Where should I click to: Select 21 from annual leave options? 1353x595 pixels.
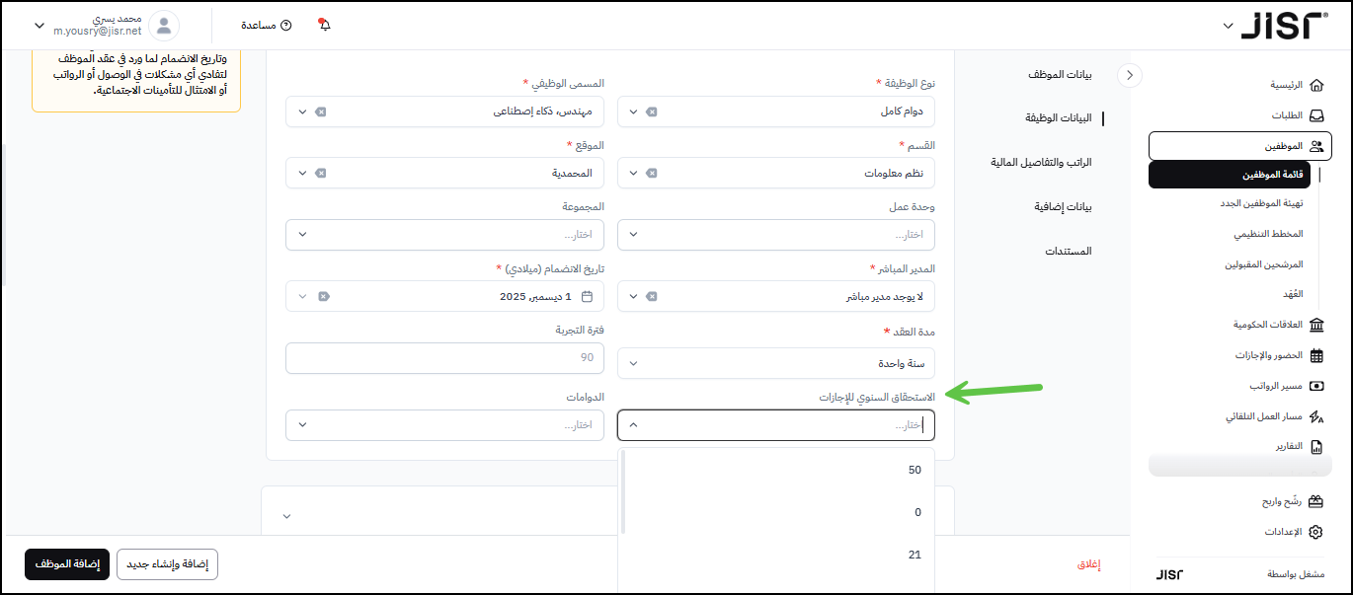click(x=915, y=555)
